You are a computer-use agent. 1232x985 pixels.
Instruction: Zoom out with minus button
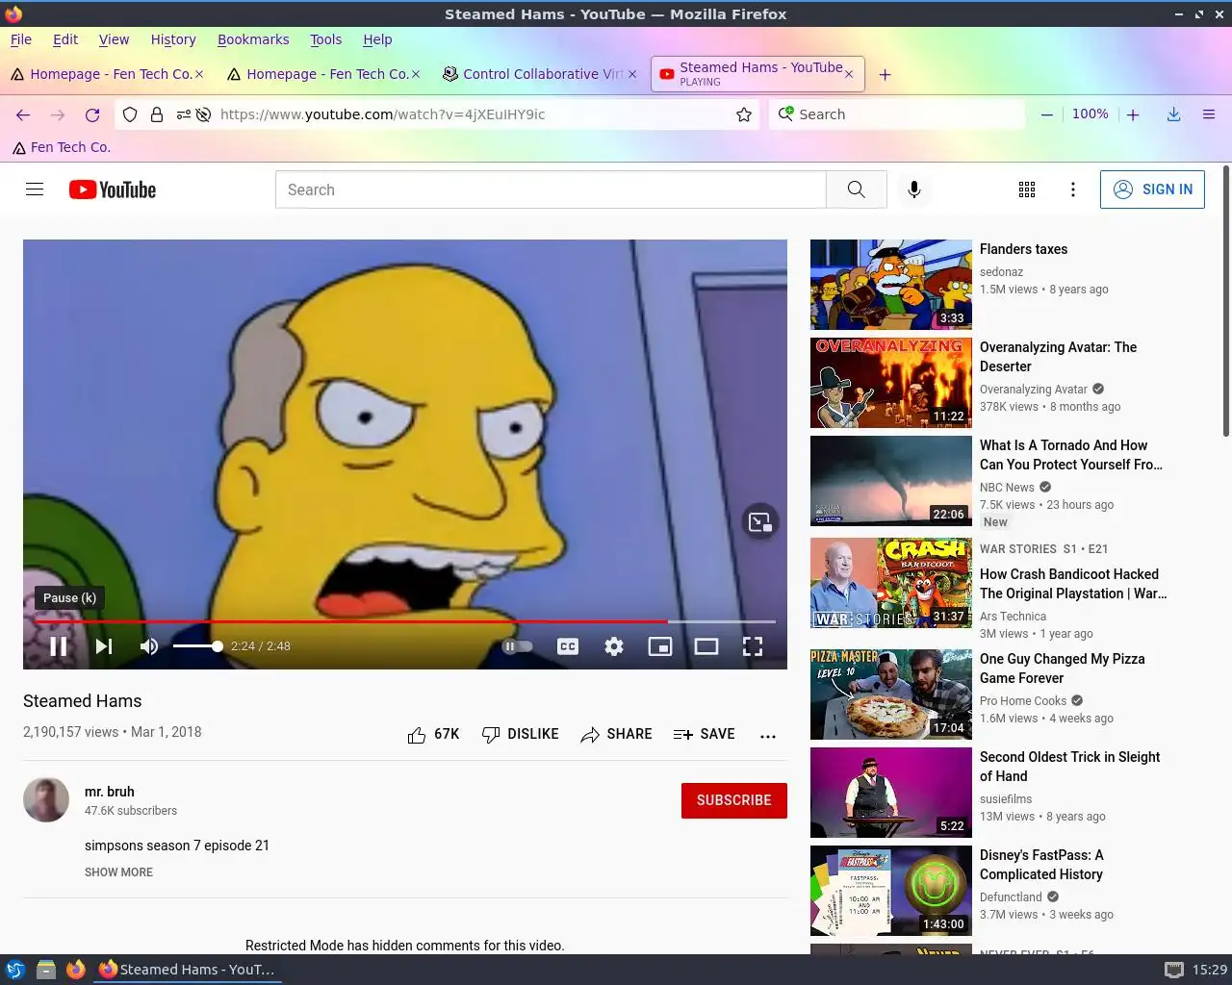[1046, 114]
